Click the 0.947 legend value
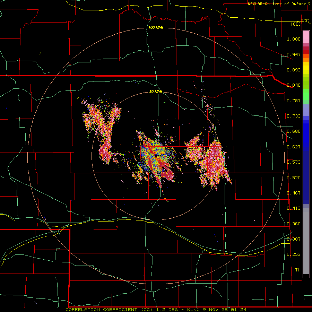312x312 pixels. [x=294, y=54]
